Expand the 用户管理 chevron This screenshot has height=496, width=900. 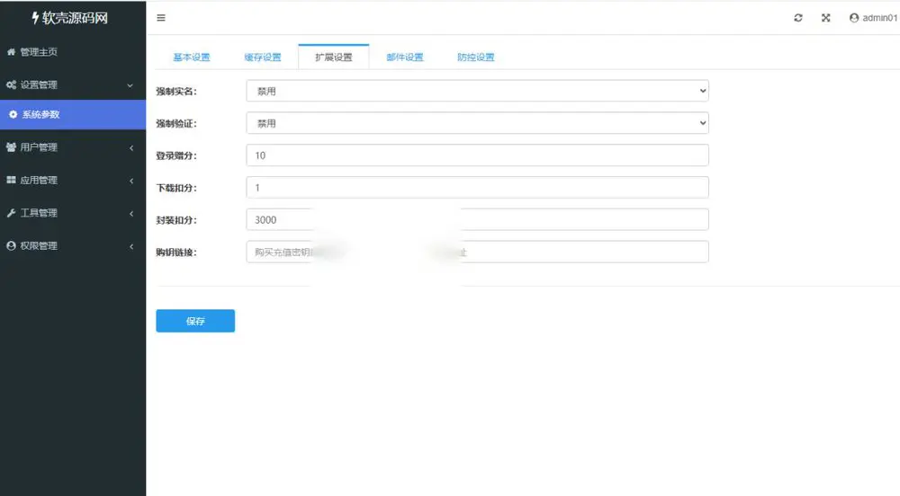tap(130, 147)
